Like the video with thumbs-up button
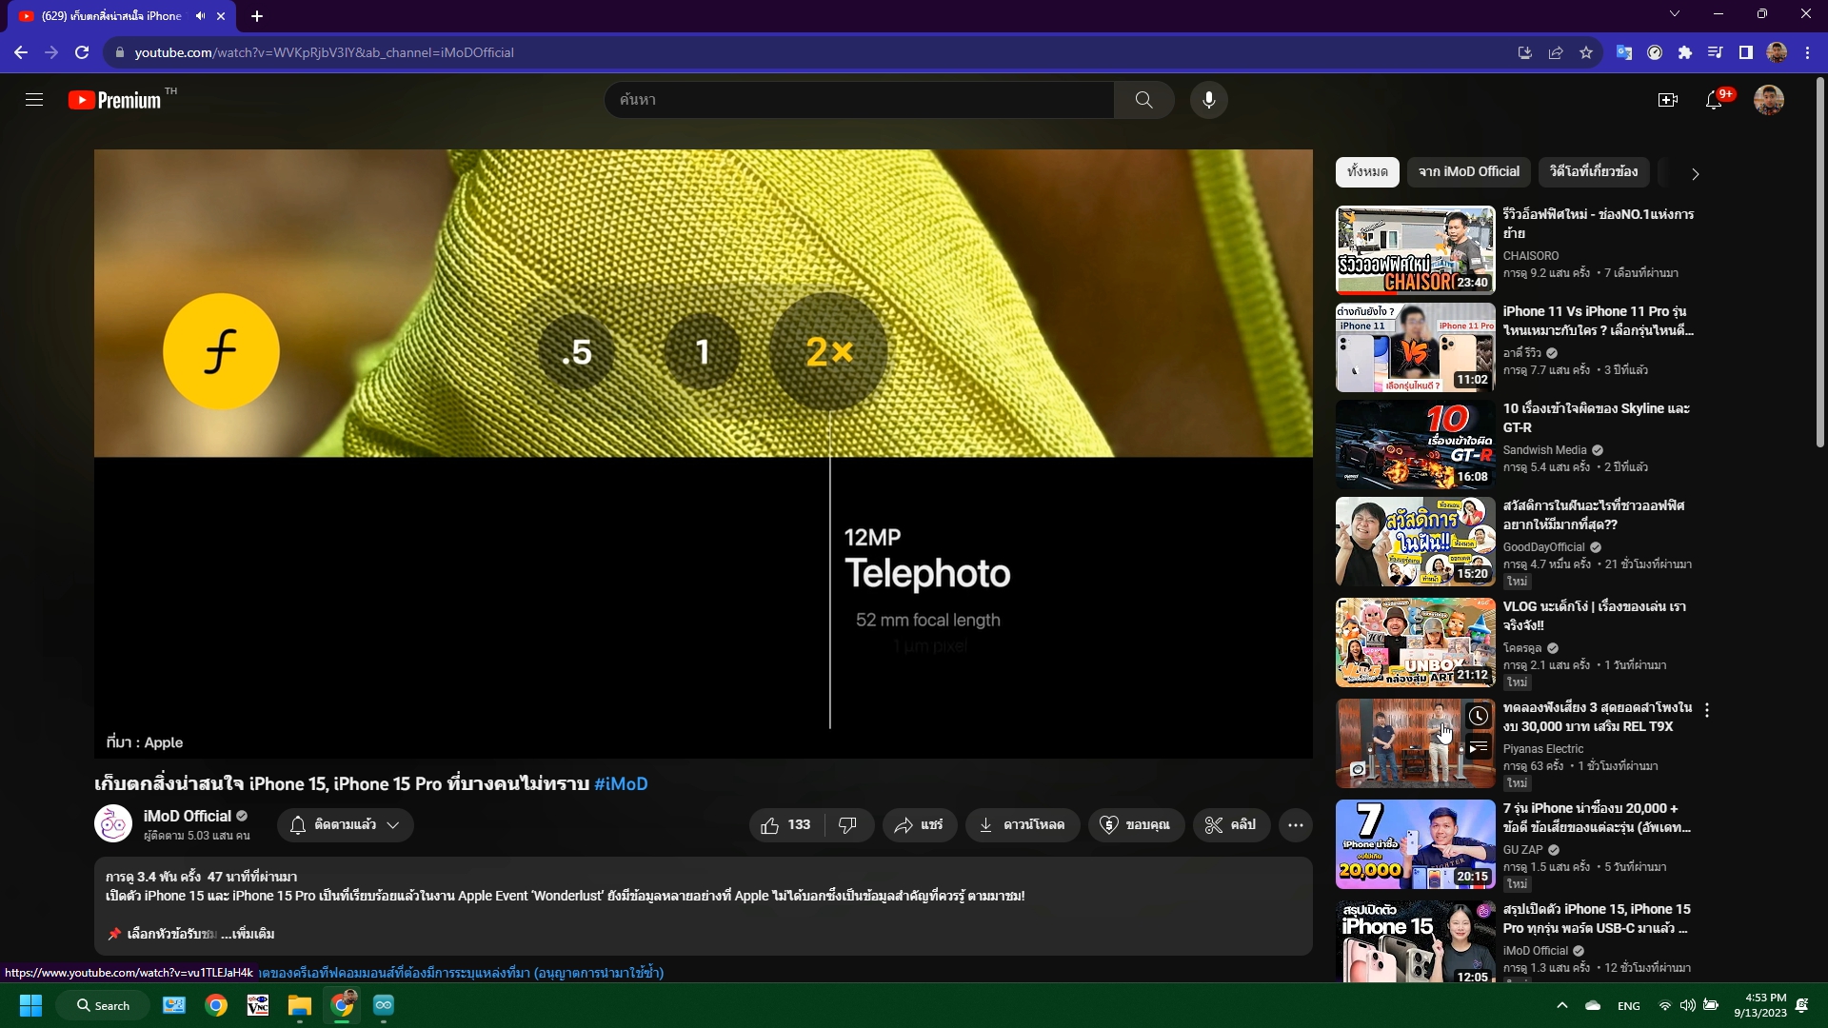 click(786, 825)
